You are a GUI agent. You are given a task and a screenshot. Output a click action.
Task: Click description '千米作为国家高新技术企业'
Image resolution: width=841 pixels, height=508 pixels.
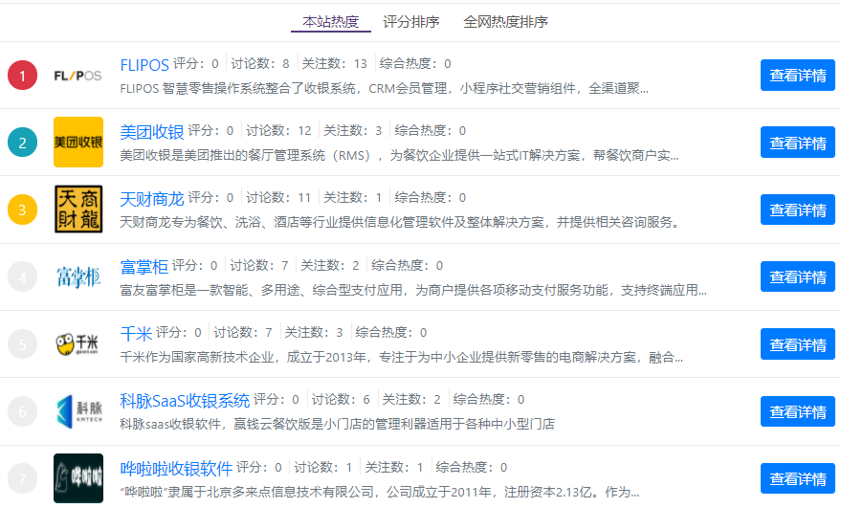pos(401,357)
